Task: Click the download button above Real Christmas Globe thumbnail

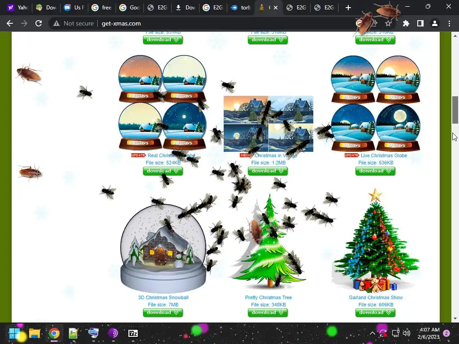Action: click(x=163, y=40)
